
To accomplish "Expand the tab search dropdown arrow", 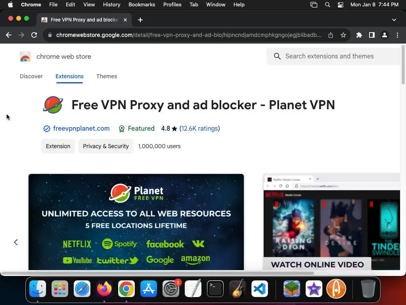I will [394, 20].
